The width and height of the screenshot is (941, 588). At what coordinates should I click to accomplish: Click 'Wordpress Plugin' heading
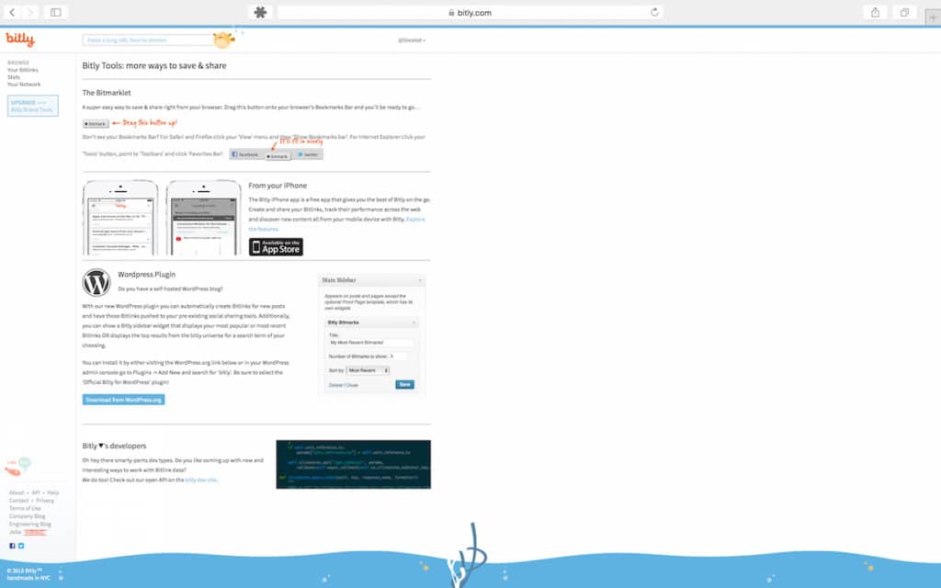tap(146, 275)
